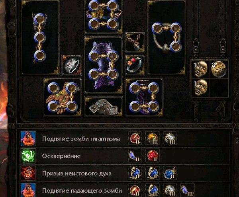Viewport: 239px width, 197px height.
Task: Select the studded leather belt item
Action: (104, 106)
